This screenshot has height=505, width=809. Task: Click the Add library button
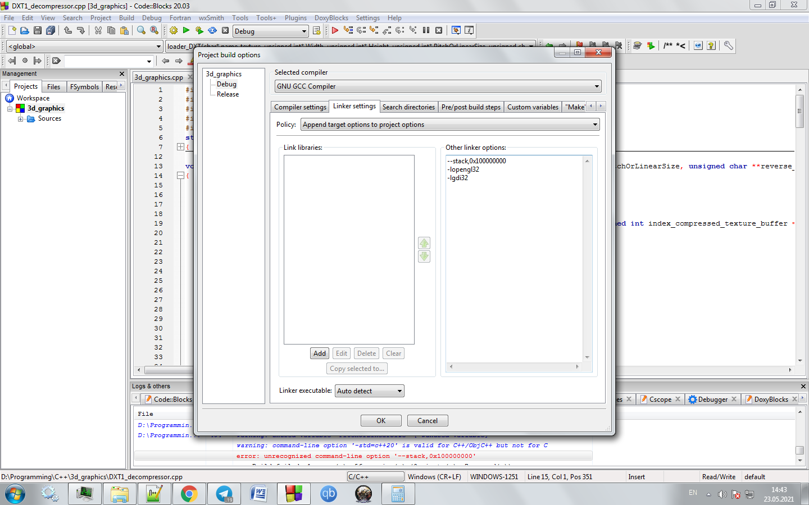coord(320,353)
